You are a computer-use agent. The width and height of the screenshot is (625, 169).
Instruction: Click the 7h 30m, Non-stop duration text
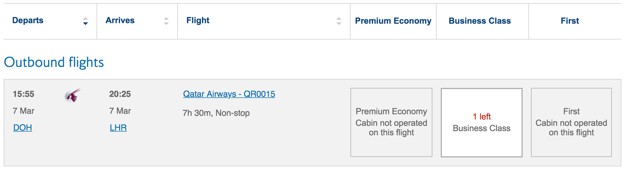point(216,113)
